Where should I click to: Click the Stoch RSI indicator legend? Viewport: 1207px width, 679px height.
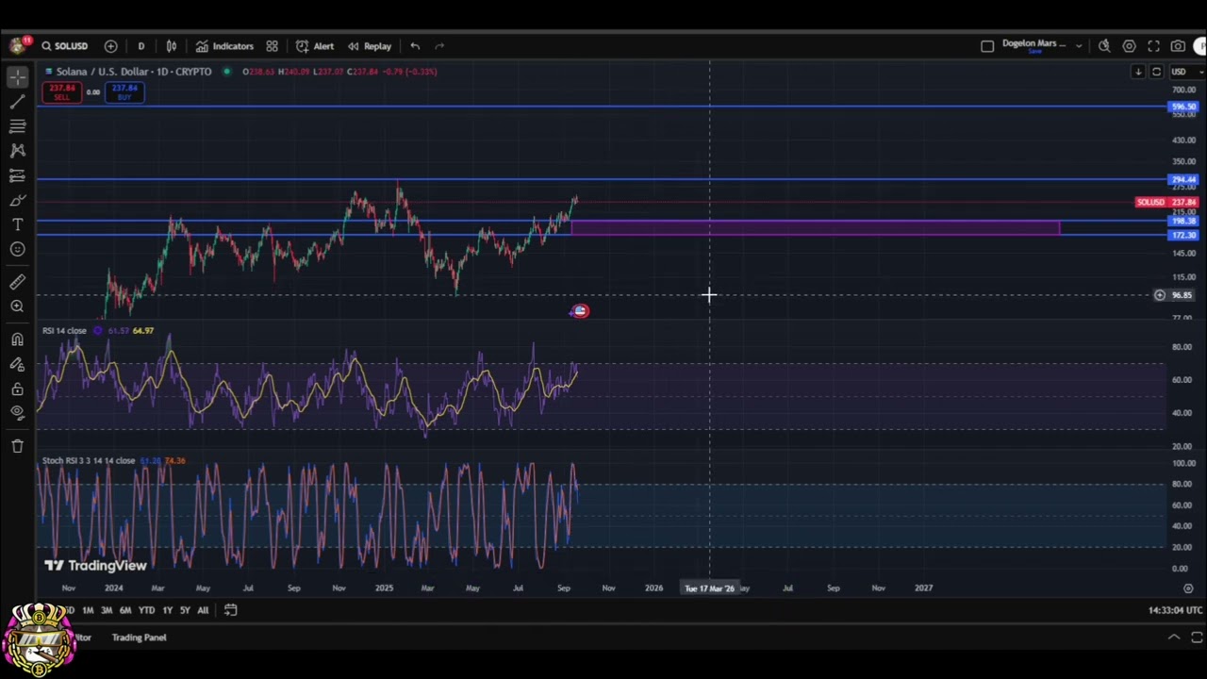tap(89, 461)
